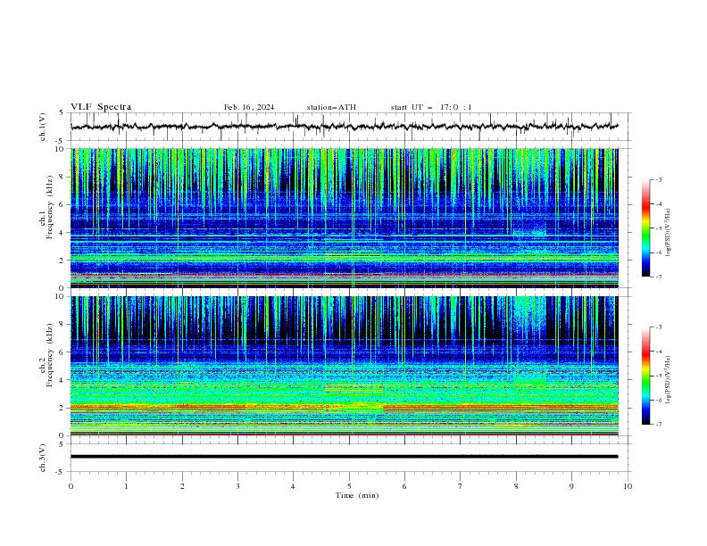Click the time axis tick label 0
Image resolution: width=707 pixels, height=546 pixels.
[x=71, y=486]
